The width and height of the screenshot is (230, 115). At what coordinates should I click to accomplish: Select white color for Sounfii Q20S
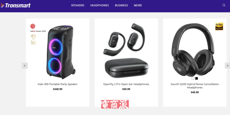pos(193,78)
